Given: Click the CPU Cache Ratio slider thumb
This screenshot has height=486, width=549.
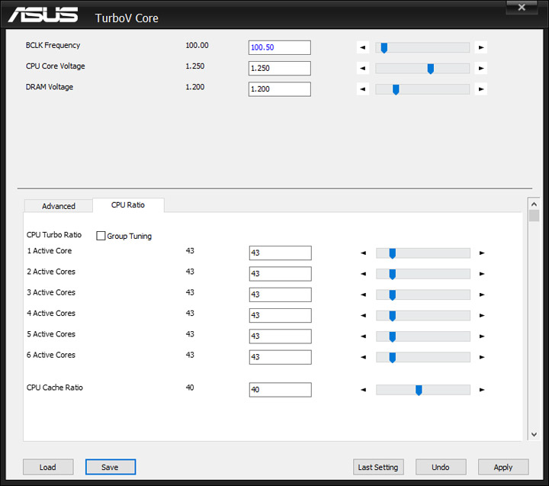Looking at the screenshot, I should [419, 390].
